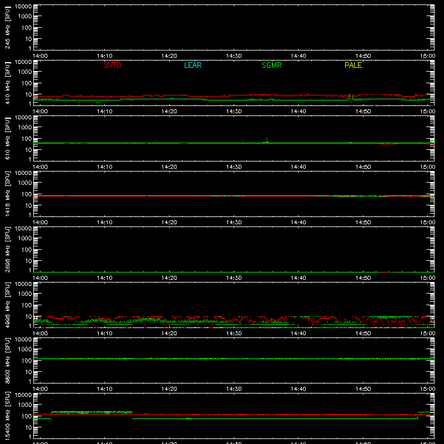Click 14:10 time label below 245 MHz panel
444x444 pixels.
point(104,56)
